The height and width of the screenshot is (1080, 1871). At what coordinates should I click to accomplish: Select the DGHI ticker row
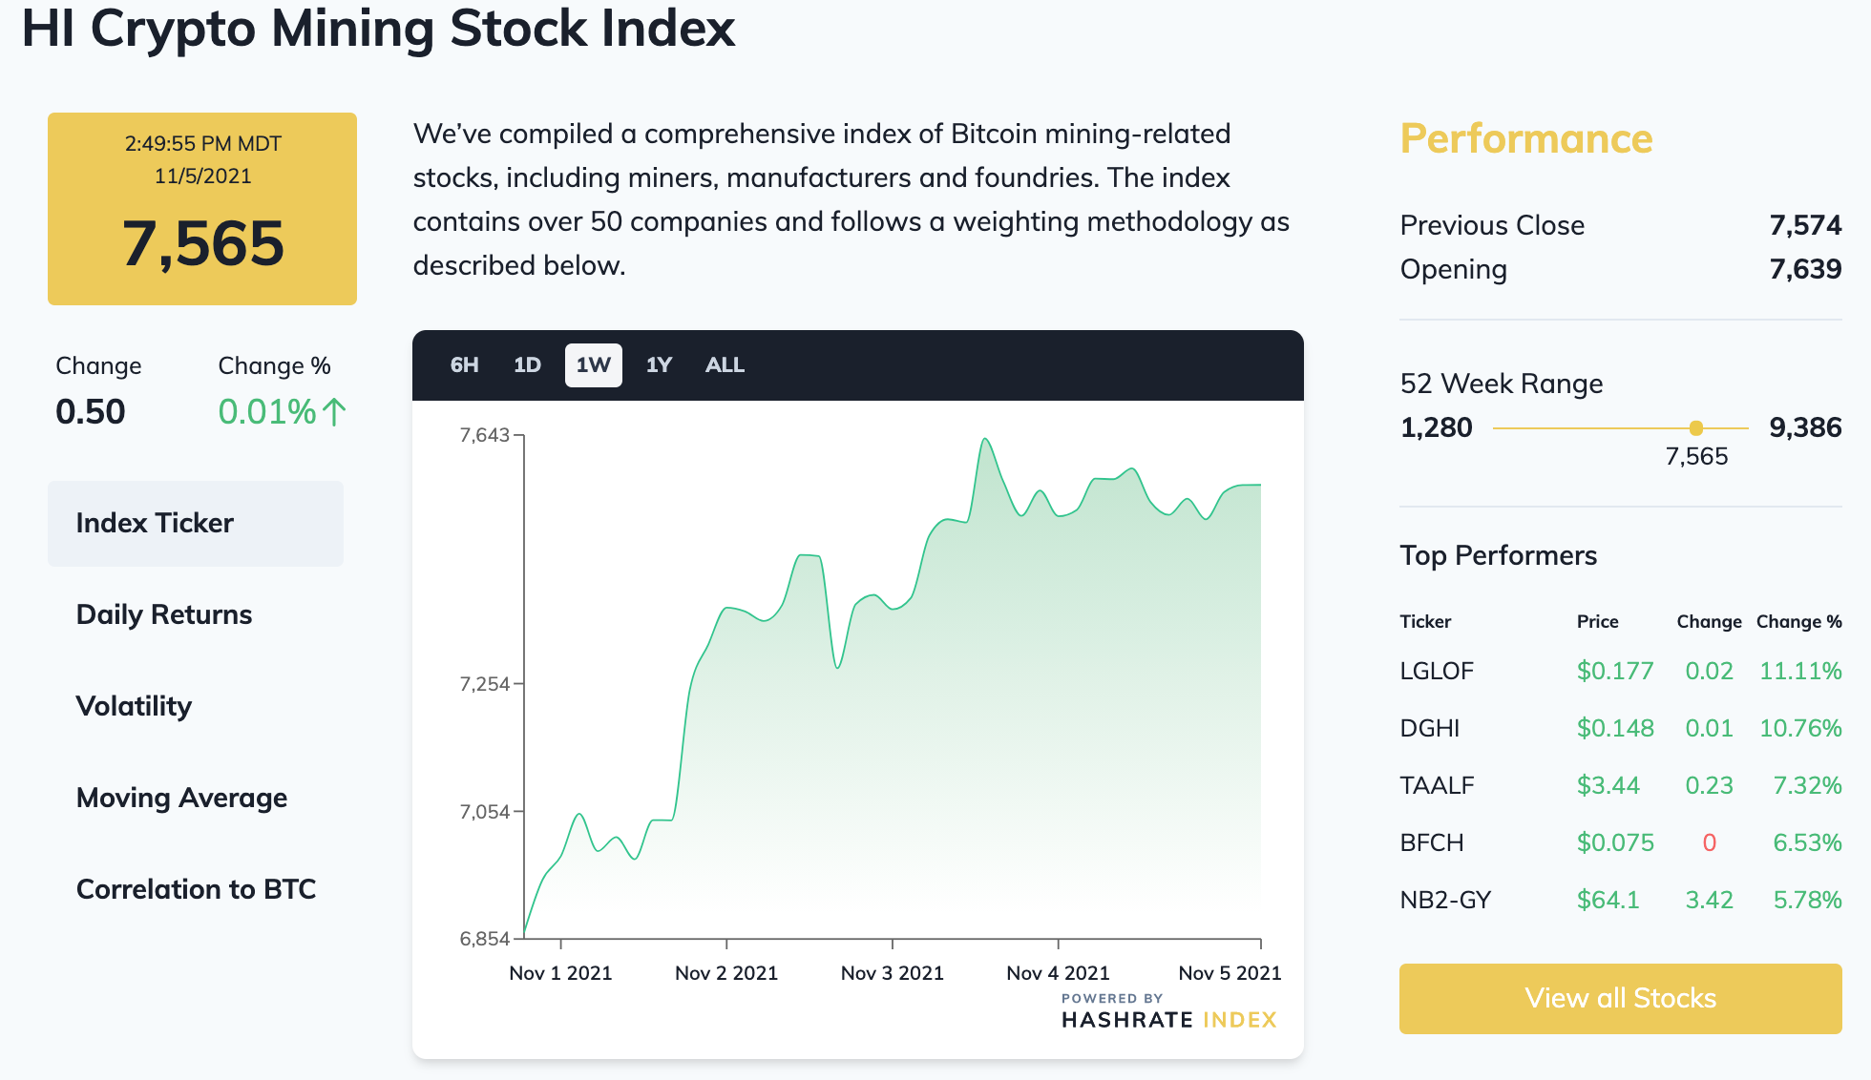pos(1620,728)
